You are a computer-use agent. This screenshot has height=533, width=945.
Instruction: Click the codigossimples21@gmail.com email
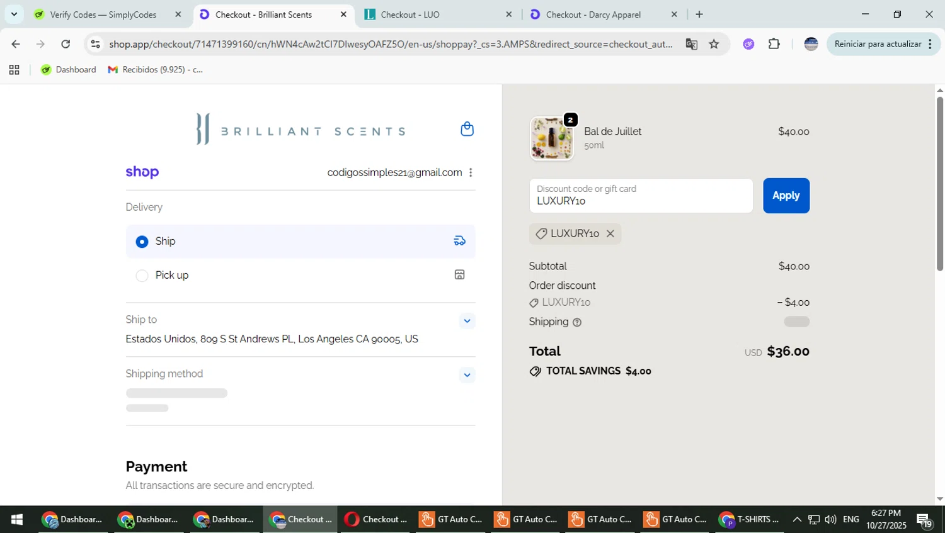pos(394,172)
